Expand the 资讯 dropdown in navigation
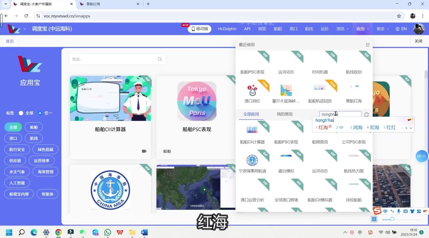Viewport: 429px width, 238px height. tap(342, 29)
